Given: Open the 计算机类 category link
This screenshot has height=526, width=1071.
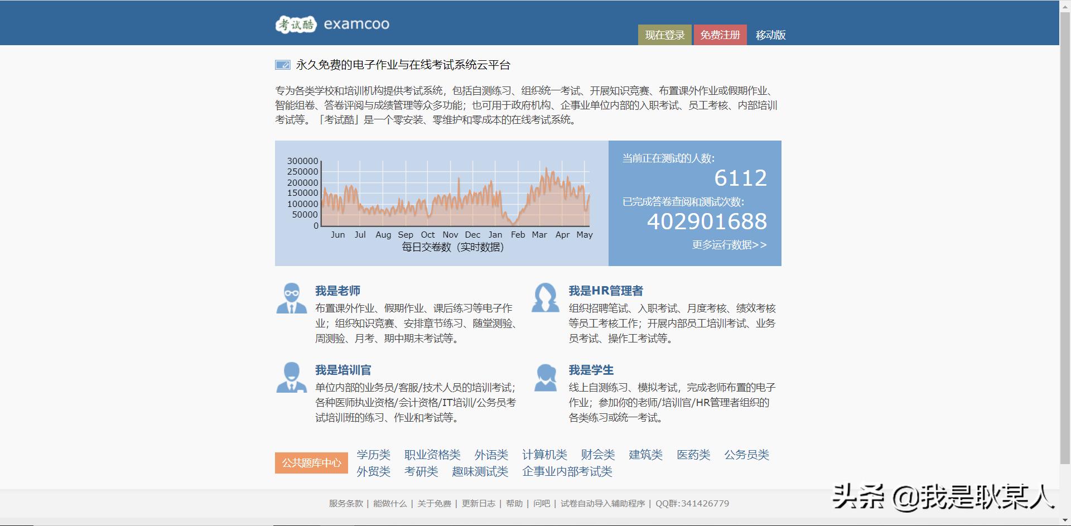Looking at the screenshot, I should 544,455.
